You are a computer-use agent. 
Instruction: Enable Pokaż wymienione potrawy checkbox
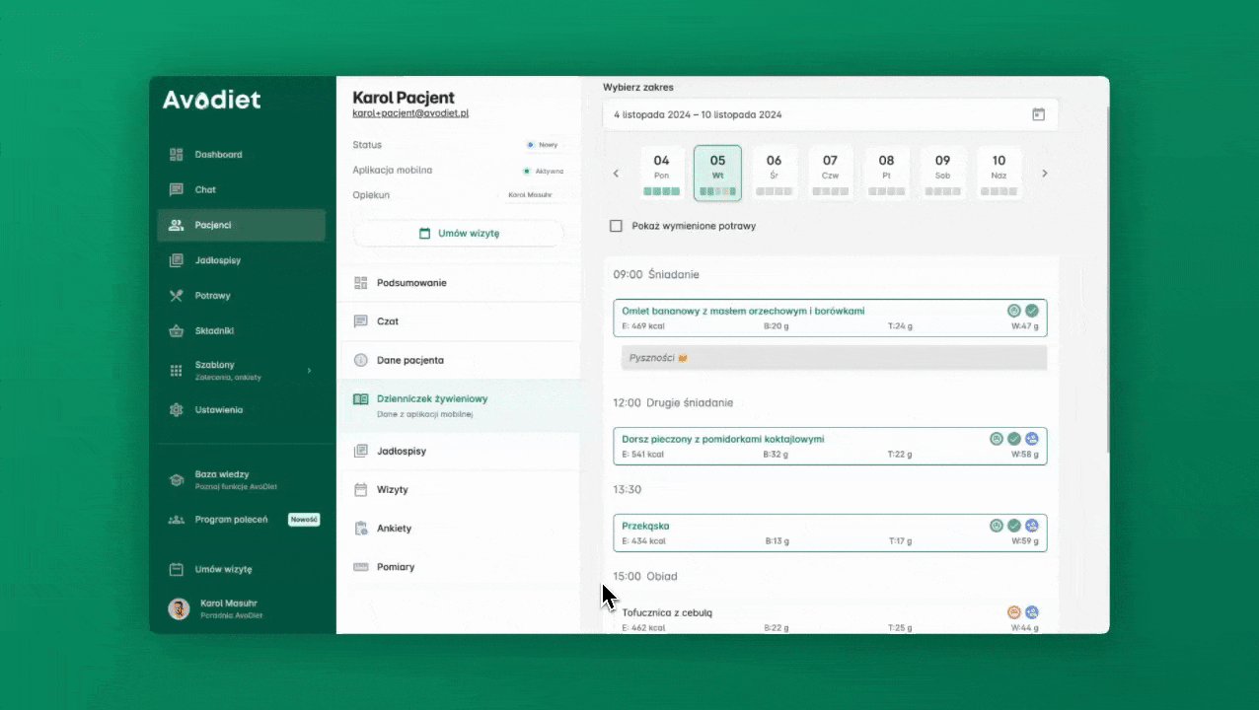click(616, 226)
